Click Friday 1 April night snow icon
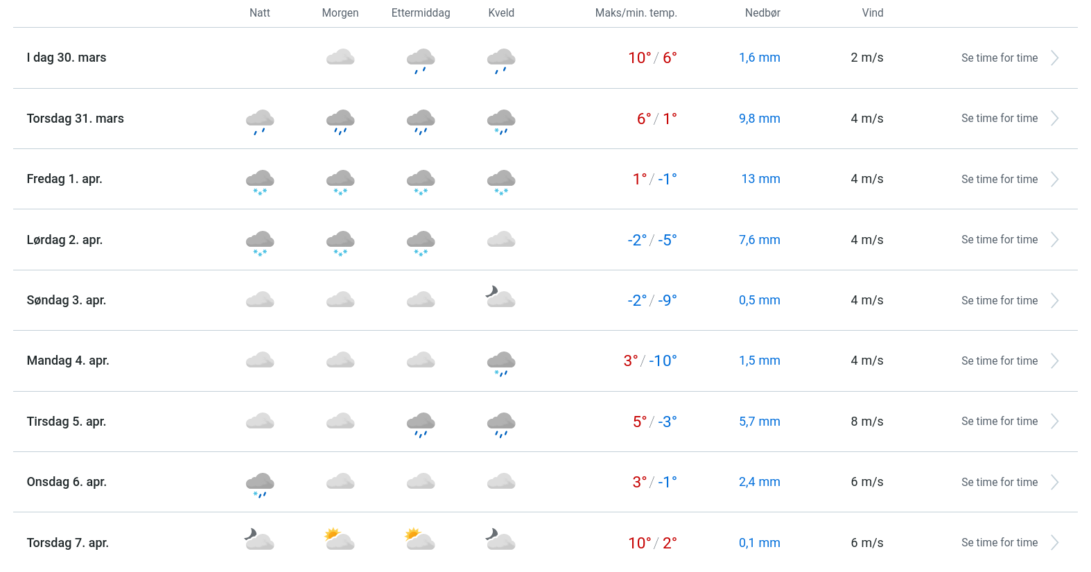The width and height of the screenshot is (1091, 572). coord(260,182)
